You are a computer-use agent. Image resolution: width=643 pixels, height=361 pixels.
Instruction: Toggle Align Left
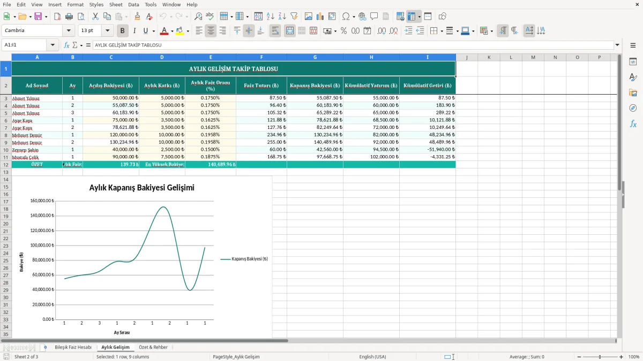pos(199,31)
